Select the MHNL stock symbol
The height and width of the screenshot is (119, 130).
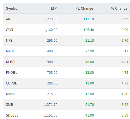tap(11, 94)
